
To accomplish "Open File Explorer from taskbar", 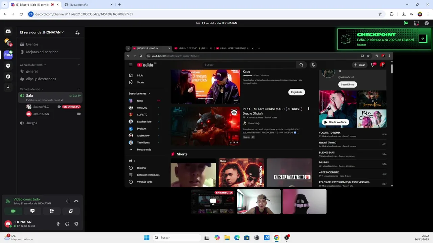I will click(227, 238).
